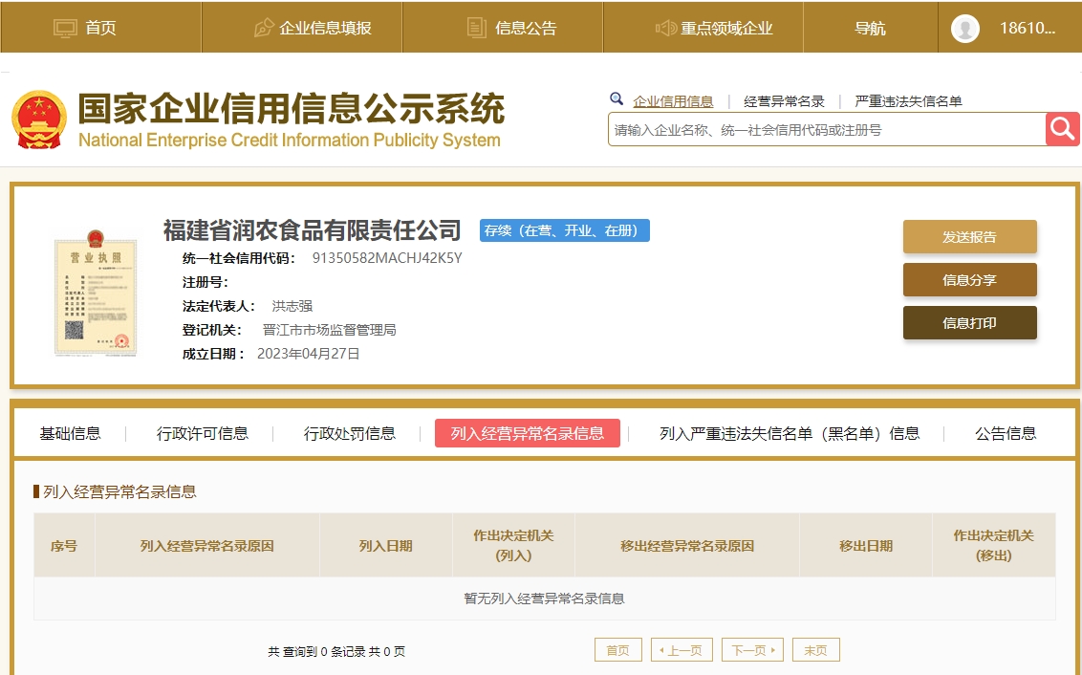Click the monitor icon beside 首页

tap(66, 29)
